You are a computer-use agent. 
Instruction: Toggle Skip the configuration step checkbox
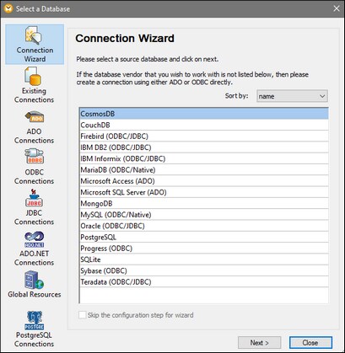click(83, 315)
